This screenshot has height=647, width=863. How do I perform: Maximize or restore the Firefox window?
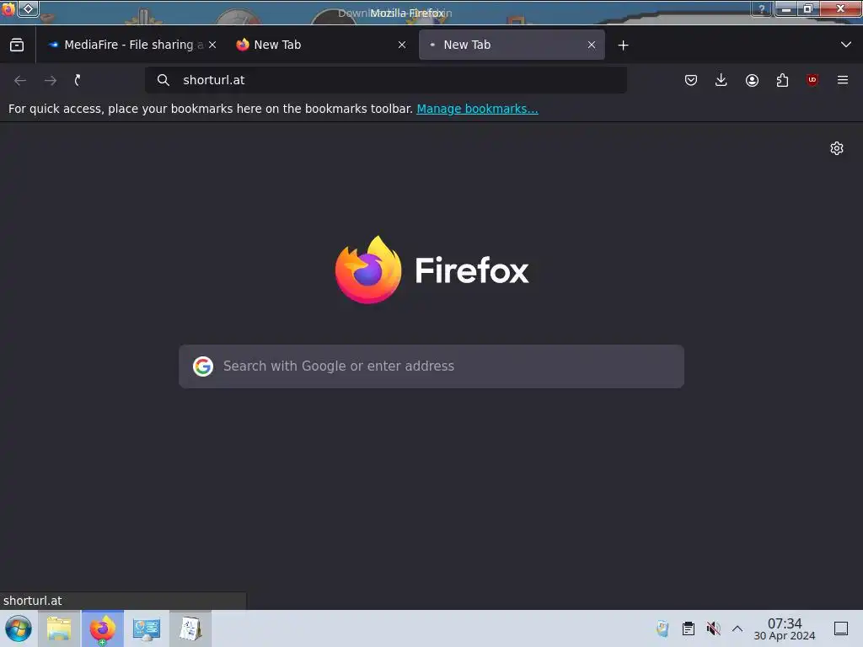(x=808, y=8)
